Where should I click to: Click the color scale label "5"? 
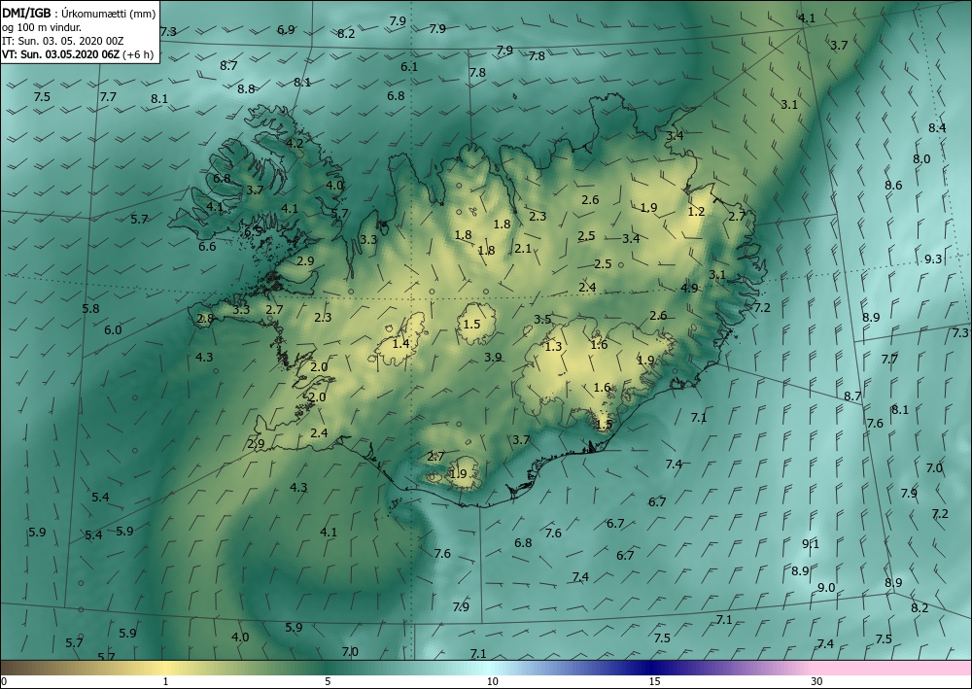pos(328,681)
